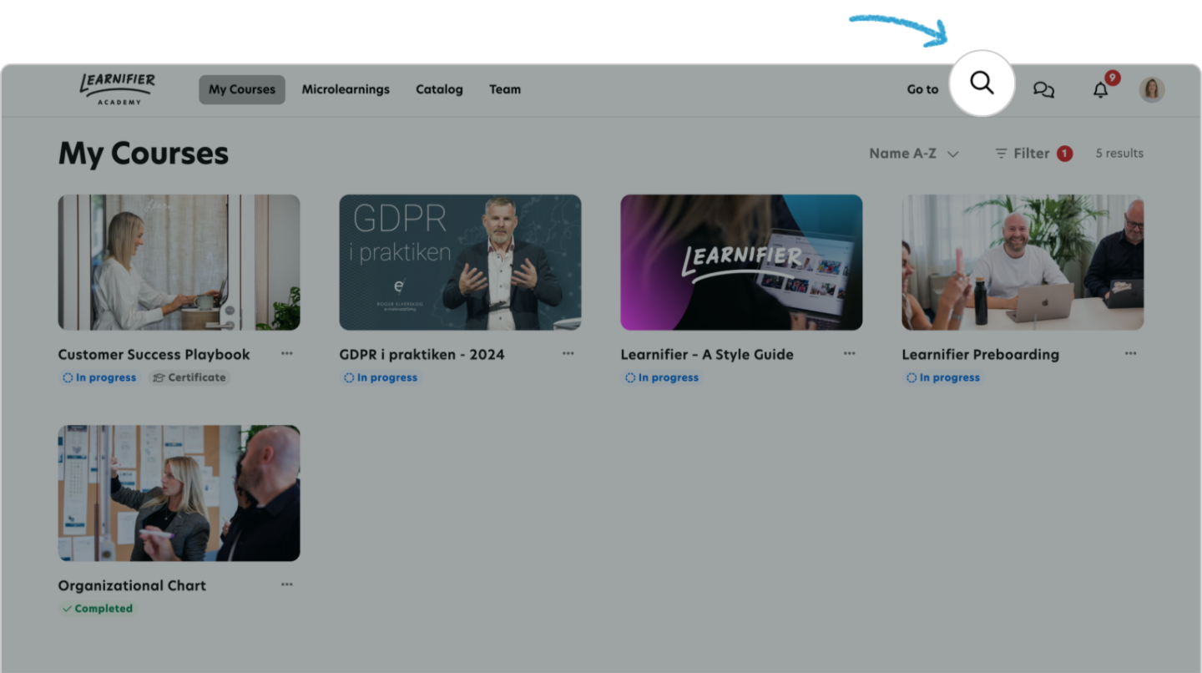Click the Customer Success Playbook title

coord(154,355)
